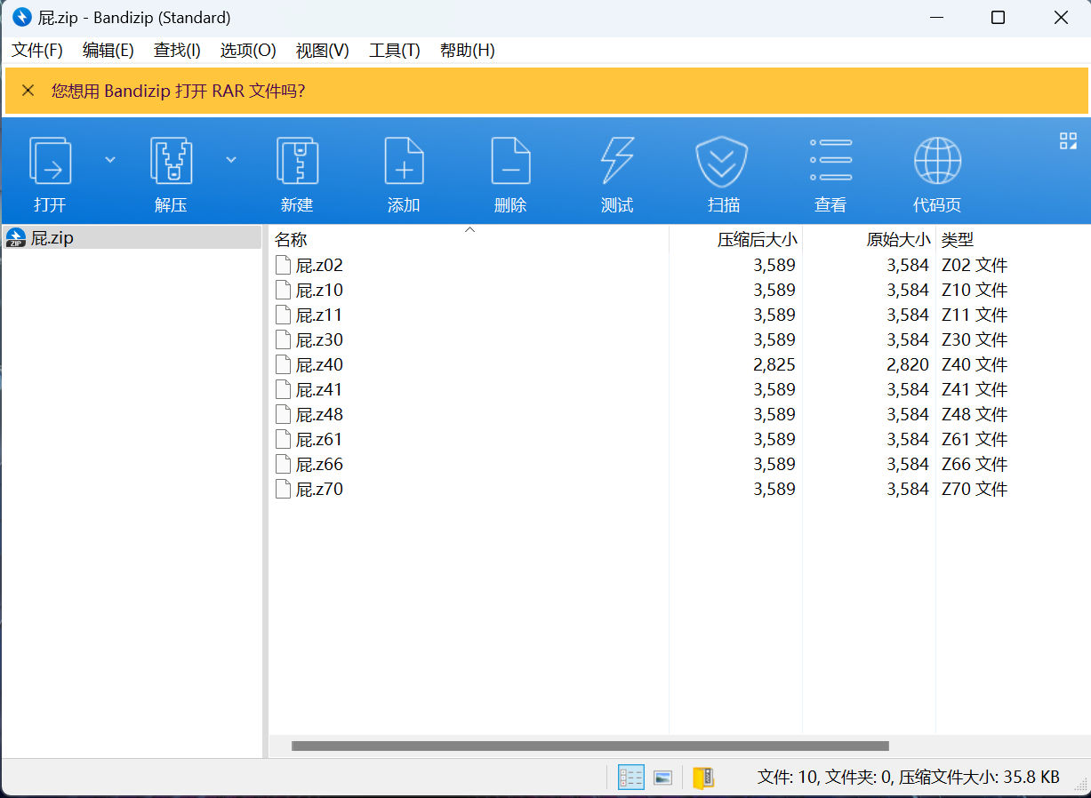
Task: Sort by the 压缩后大小 column header
Action: coord(758,240)
